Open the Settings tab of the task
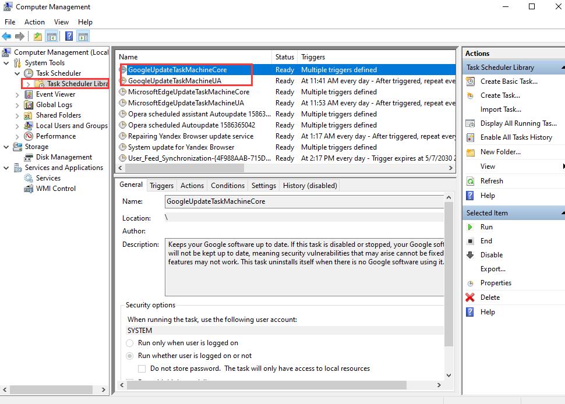565x404 pixels. [x=264, y=186]
